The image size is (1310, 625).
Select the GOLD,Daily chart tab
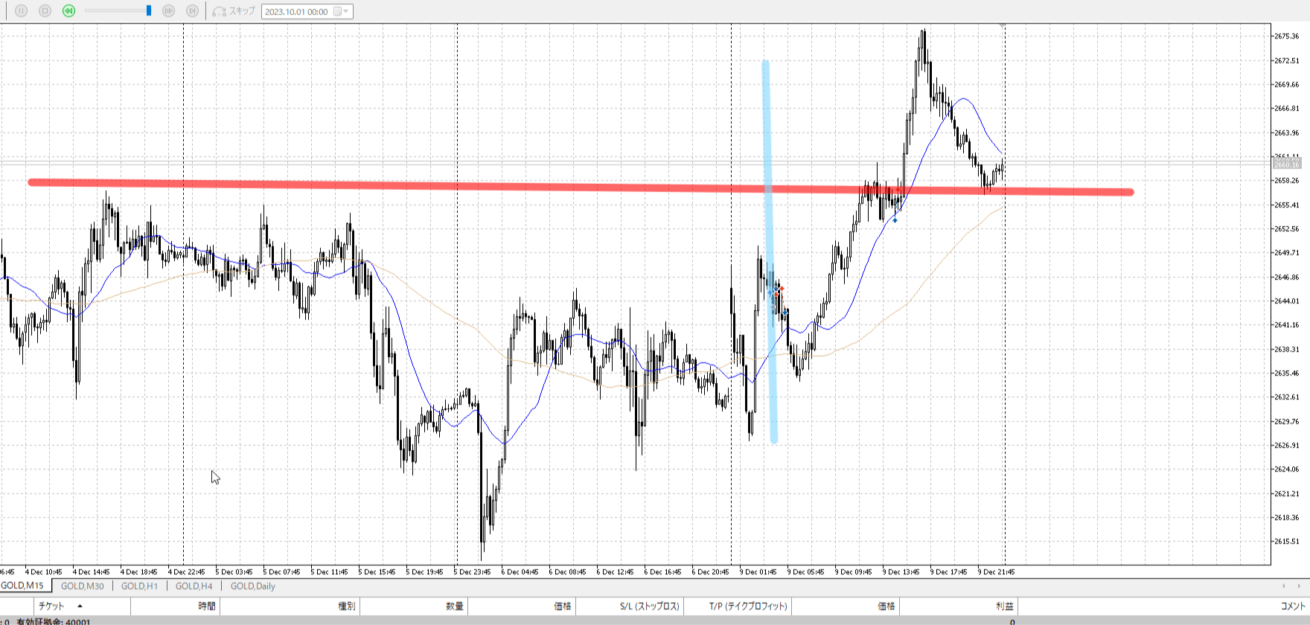pyautogui.click(x=252, y=586)
